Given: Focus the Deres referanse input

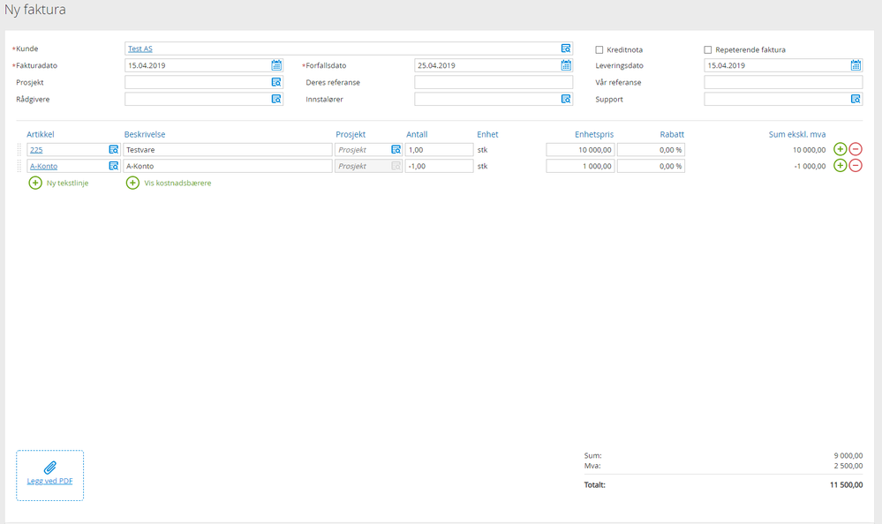Looking at the screenshot, I should pos(494,82).
